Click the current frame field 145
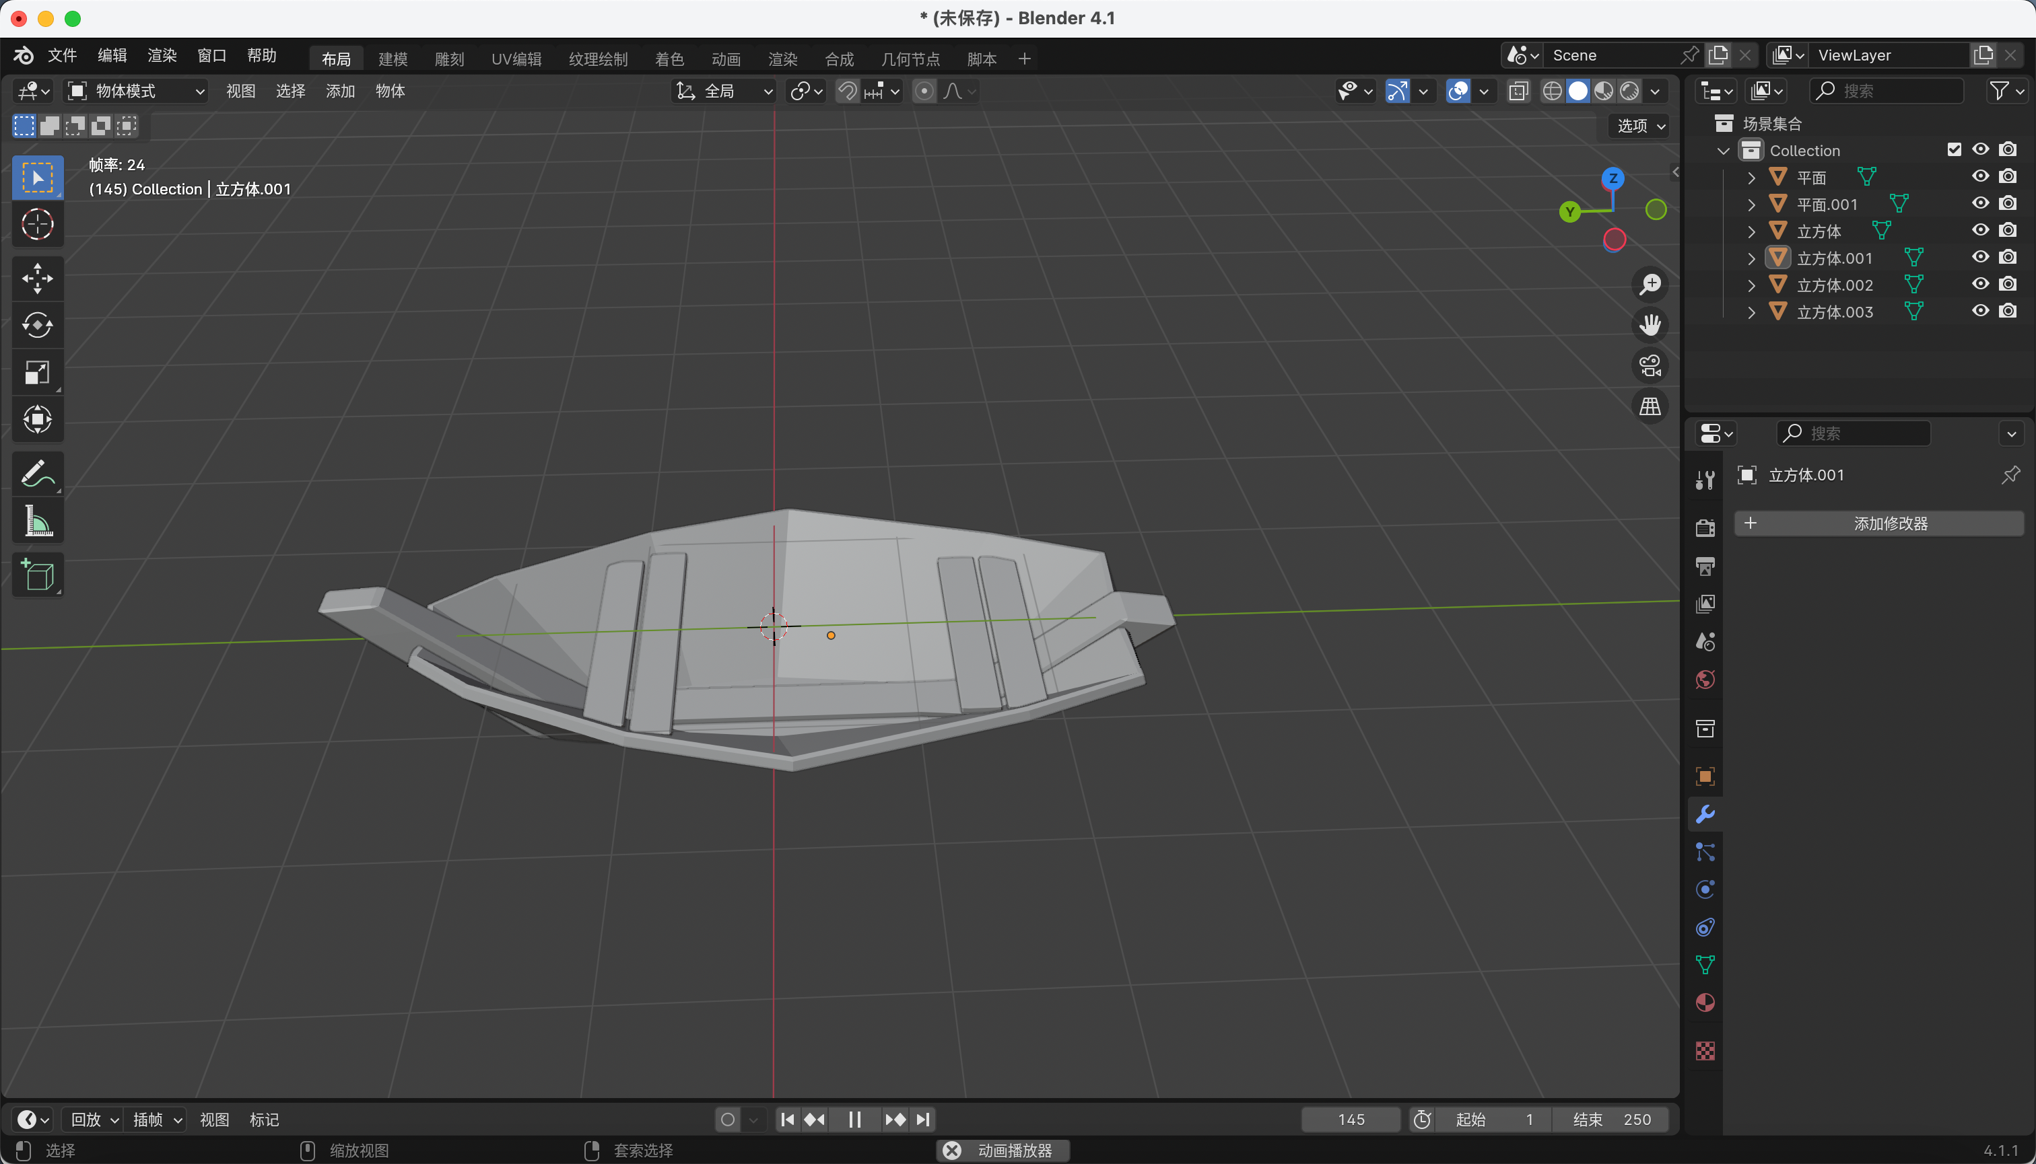 1351,1119
